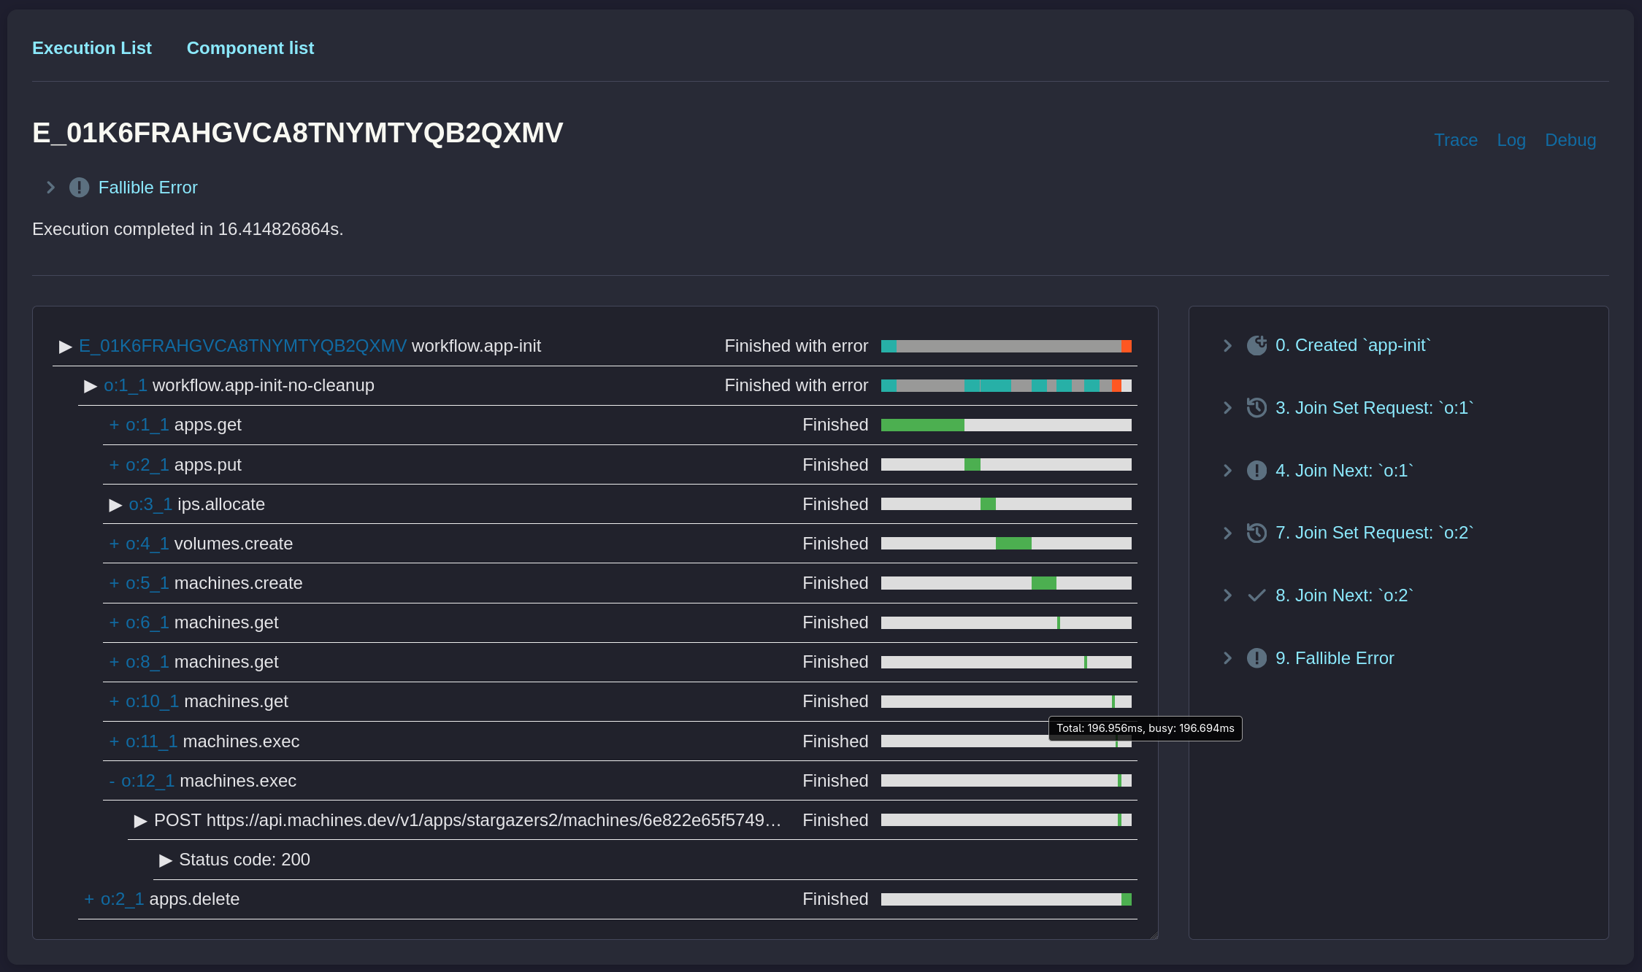Viewport: 1642px width, 972px height.
Task: Switch to the Execution List tab
Action: 92,47
